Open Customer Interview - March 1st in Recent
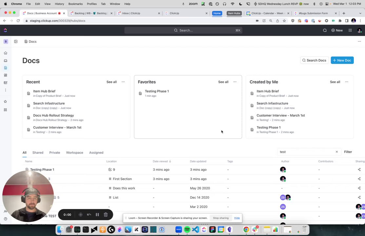 (x=57, y=128)
